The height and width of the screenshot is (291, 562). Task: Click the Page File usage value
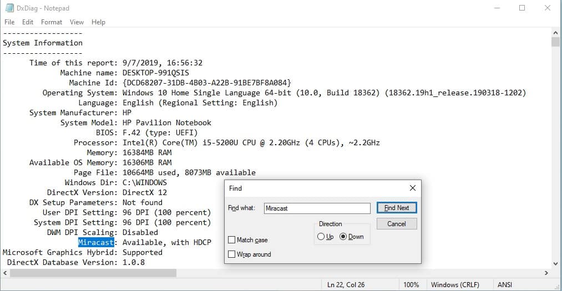coord(189,172)
